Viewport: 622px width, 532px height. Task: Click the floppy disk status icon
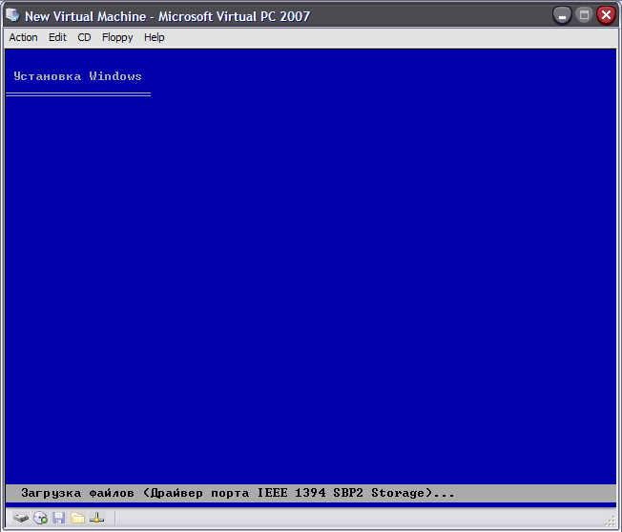(59, 518)
